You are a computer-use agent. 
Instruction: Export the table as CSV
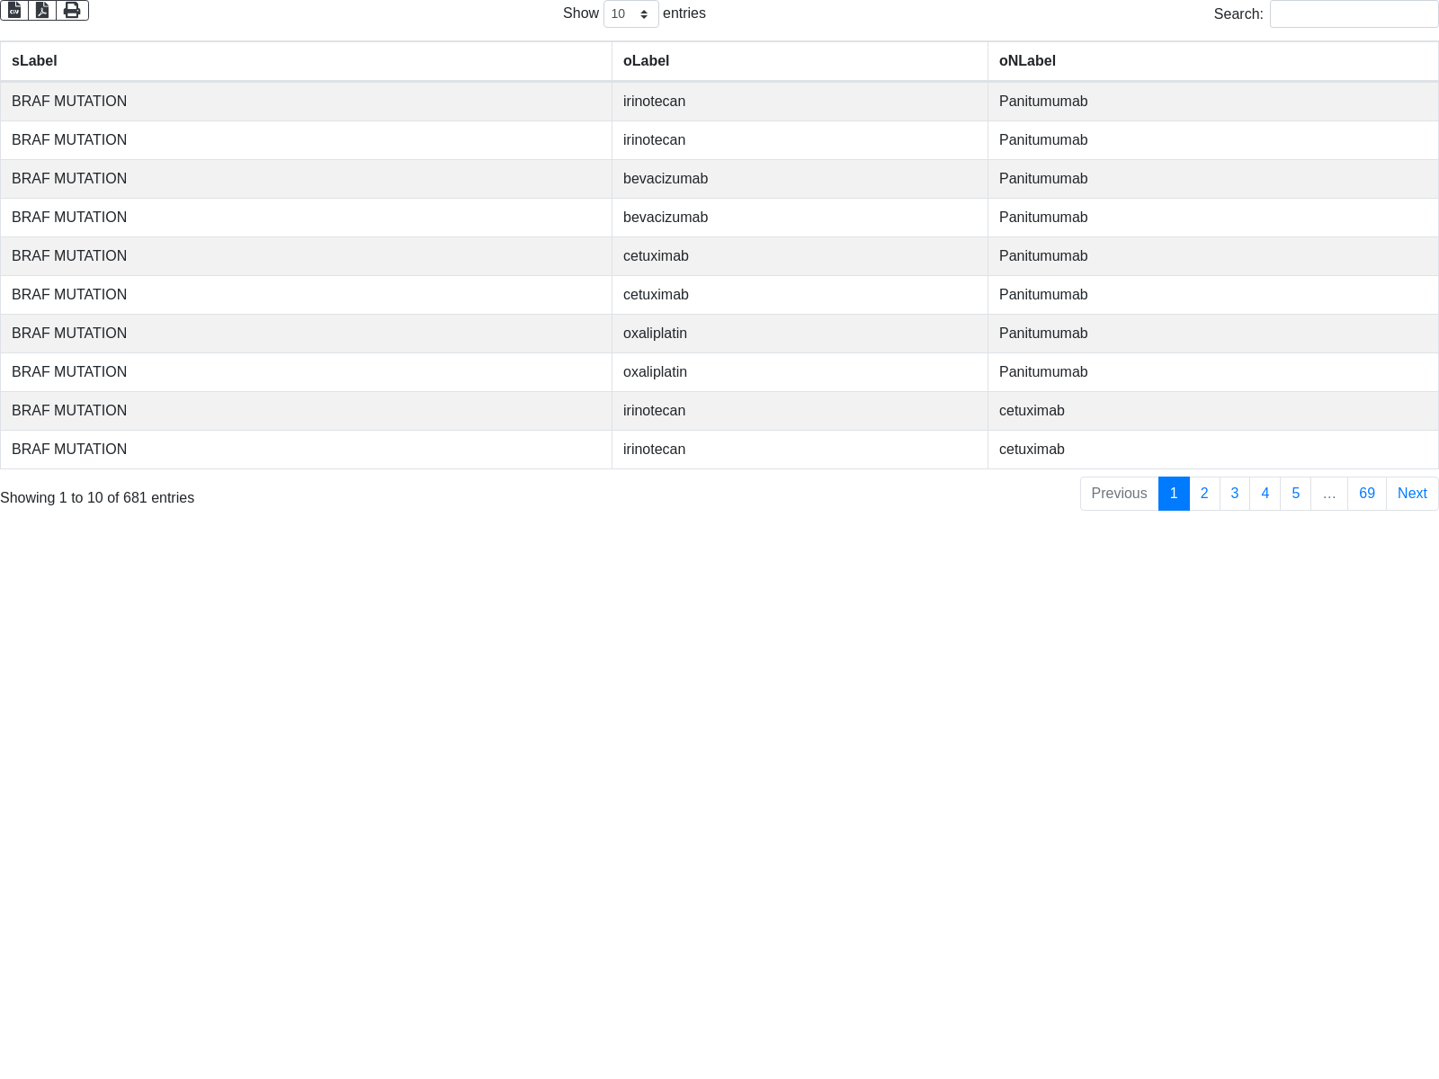[x=14, y=10]
